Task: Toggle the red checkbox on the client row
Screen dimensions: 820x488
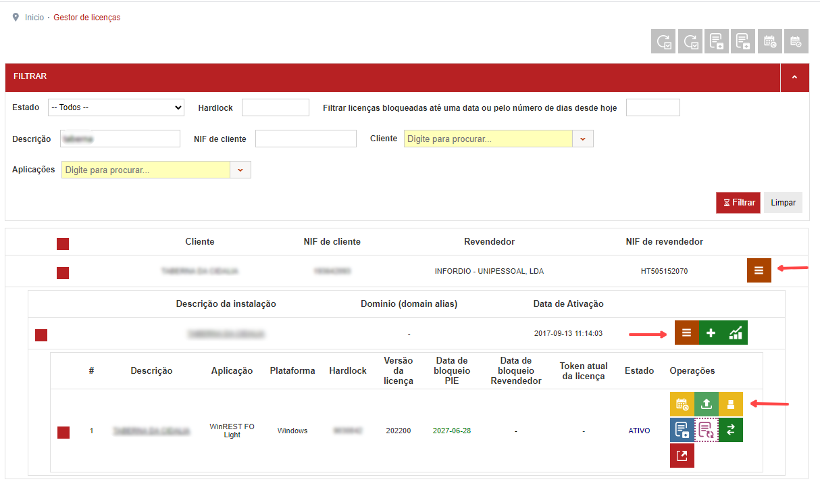Action: 63,273
